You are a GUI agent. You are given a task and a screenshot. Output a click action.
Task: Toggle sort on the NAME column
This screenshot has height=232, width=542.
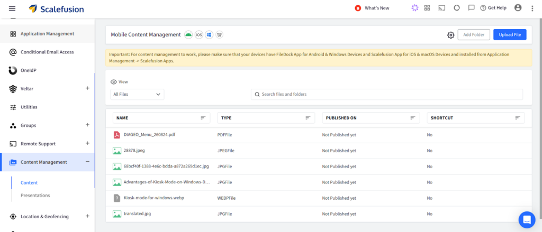point(203,118)
